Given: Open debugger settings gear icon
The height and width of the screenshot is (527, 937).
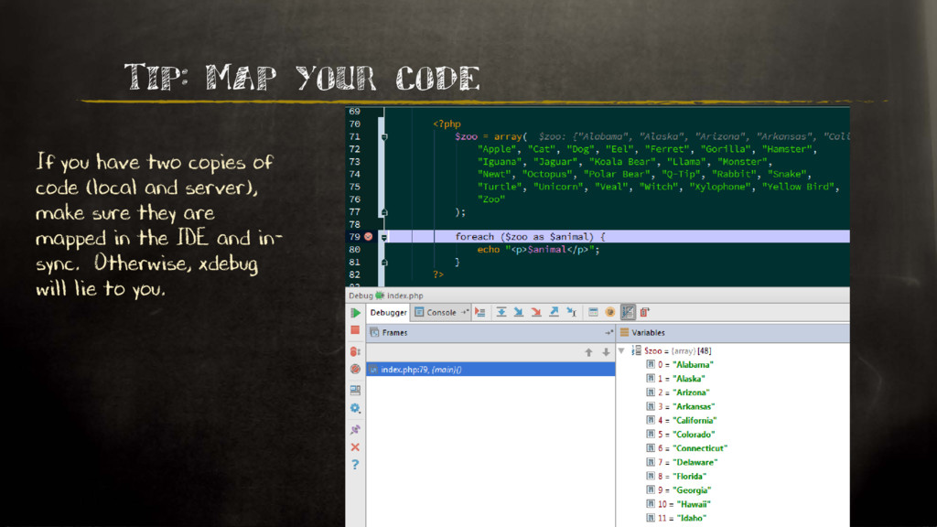Looking at the screenshot, I should [x=356, y=408].
